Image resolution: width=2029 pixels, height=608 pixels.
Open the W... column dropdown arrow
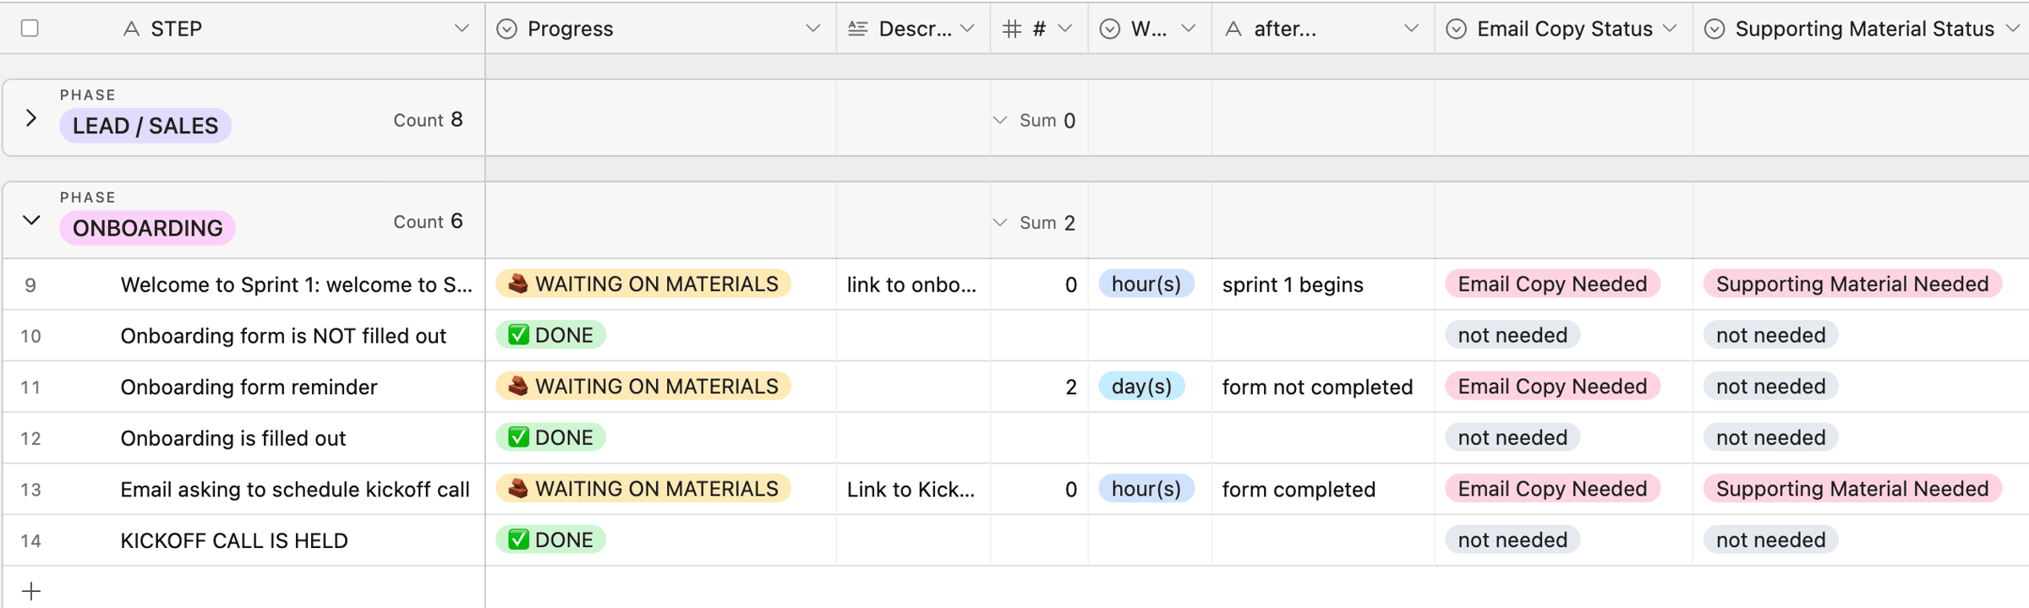tap(1189, 29)
